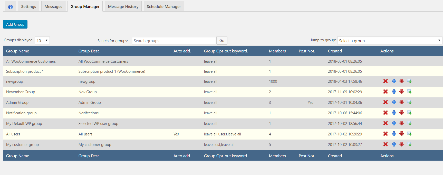The width and height of the screenshot is (443, 175).
Task: Expand the Jump to group selector
Action: tap(389, 41)
